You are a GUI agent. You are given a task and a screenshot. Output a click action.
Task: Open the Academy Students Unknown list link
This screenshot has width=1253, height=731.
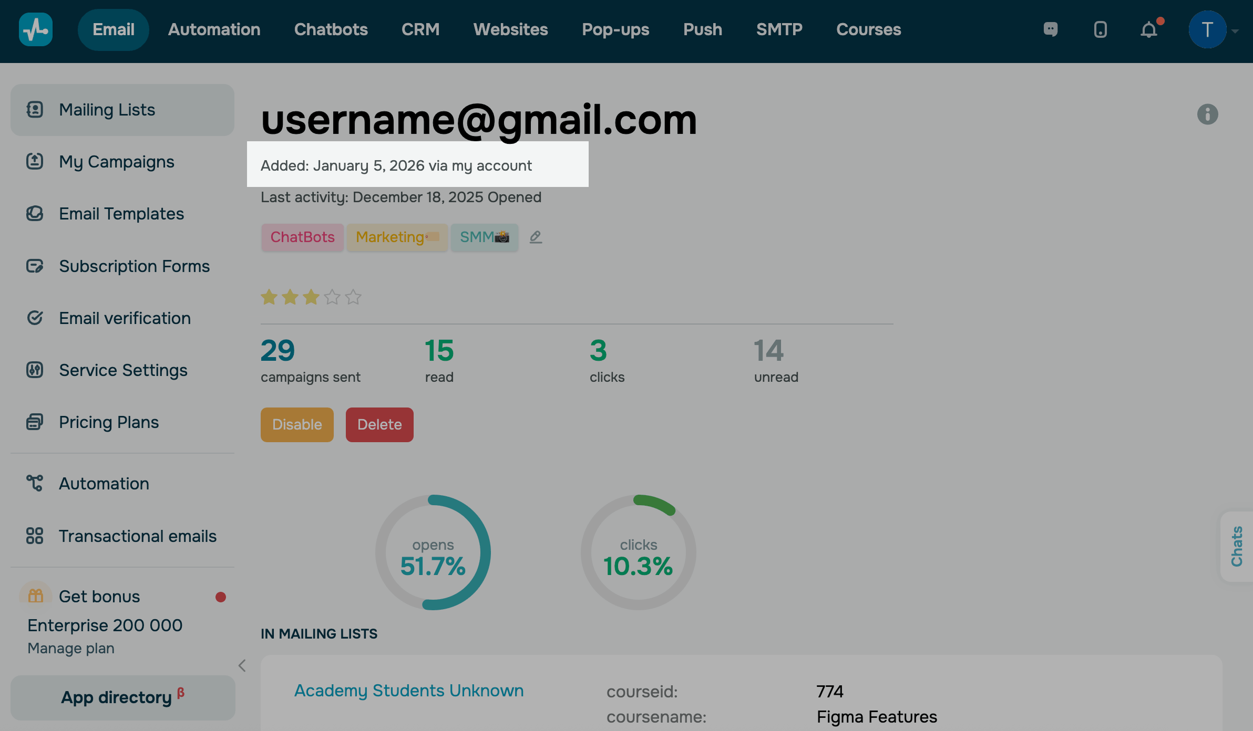(x=408, y=690)
